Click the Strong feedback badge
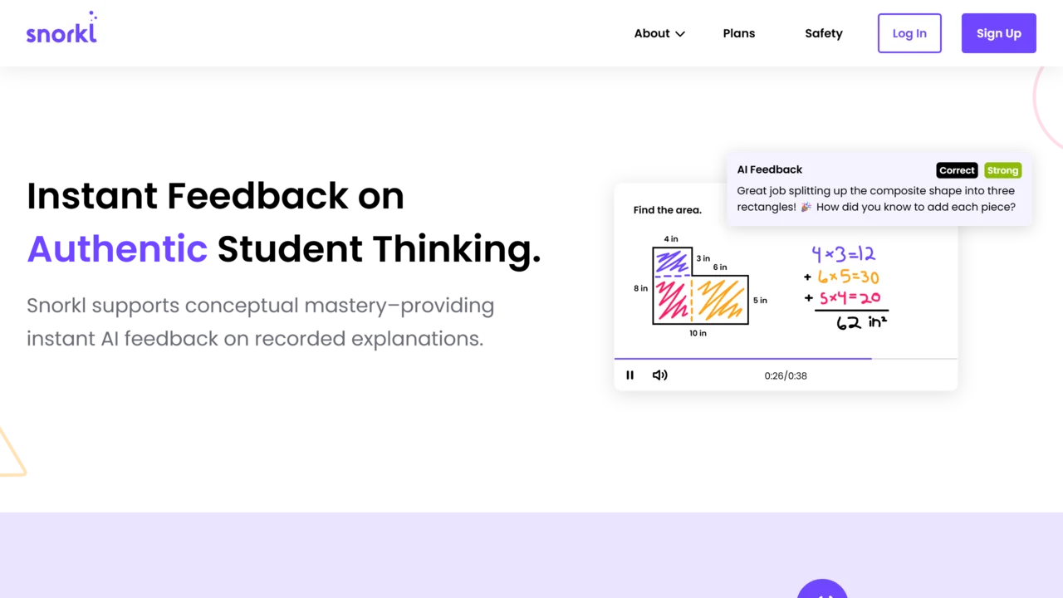Screen dimensions: 1063x598 [x=1002, y=170]
